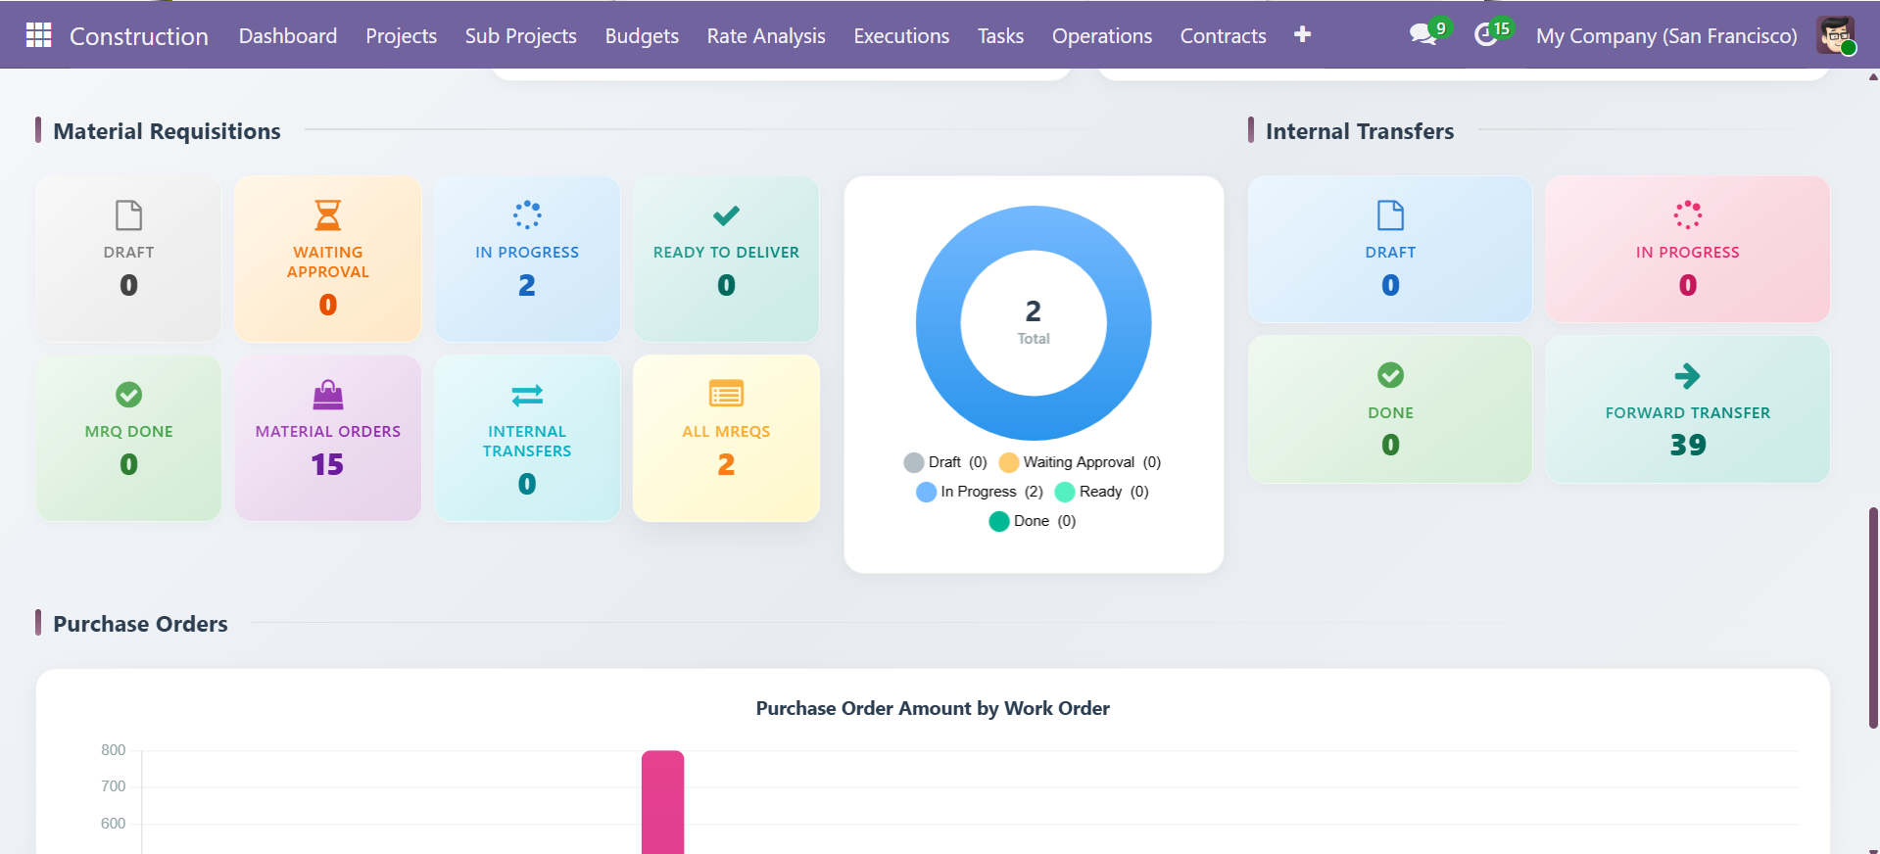Image resolution: width=1880 pixels, height=854 pixels.
Task: Toggle Draft legend item in donut chart
Action: 944,462
